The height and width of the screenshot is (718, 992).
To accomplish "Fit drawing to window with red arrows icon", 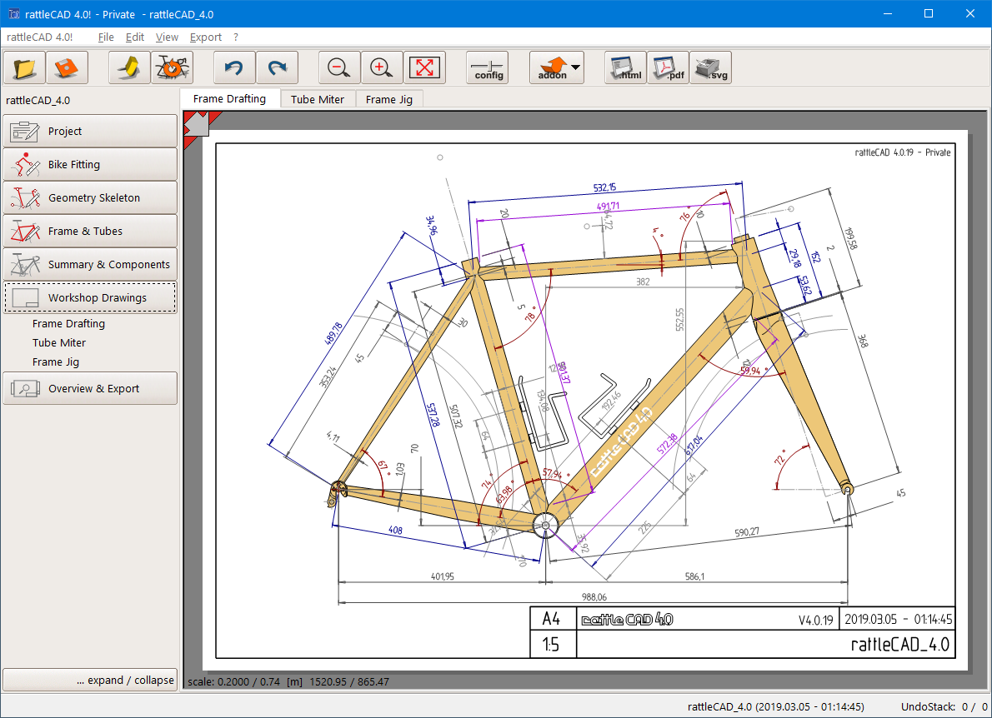I will click(x=424, y=67).
